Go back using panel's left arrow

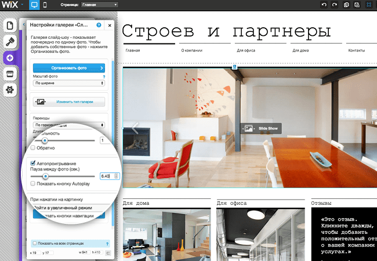point(24,25)
